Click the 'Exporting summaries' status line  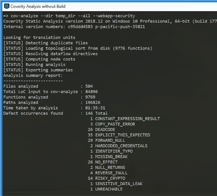coord(38,70)
